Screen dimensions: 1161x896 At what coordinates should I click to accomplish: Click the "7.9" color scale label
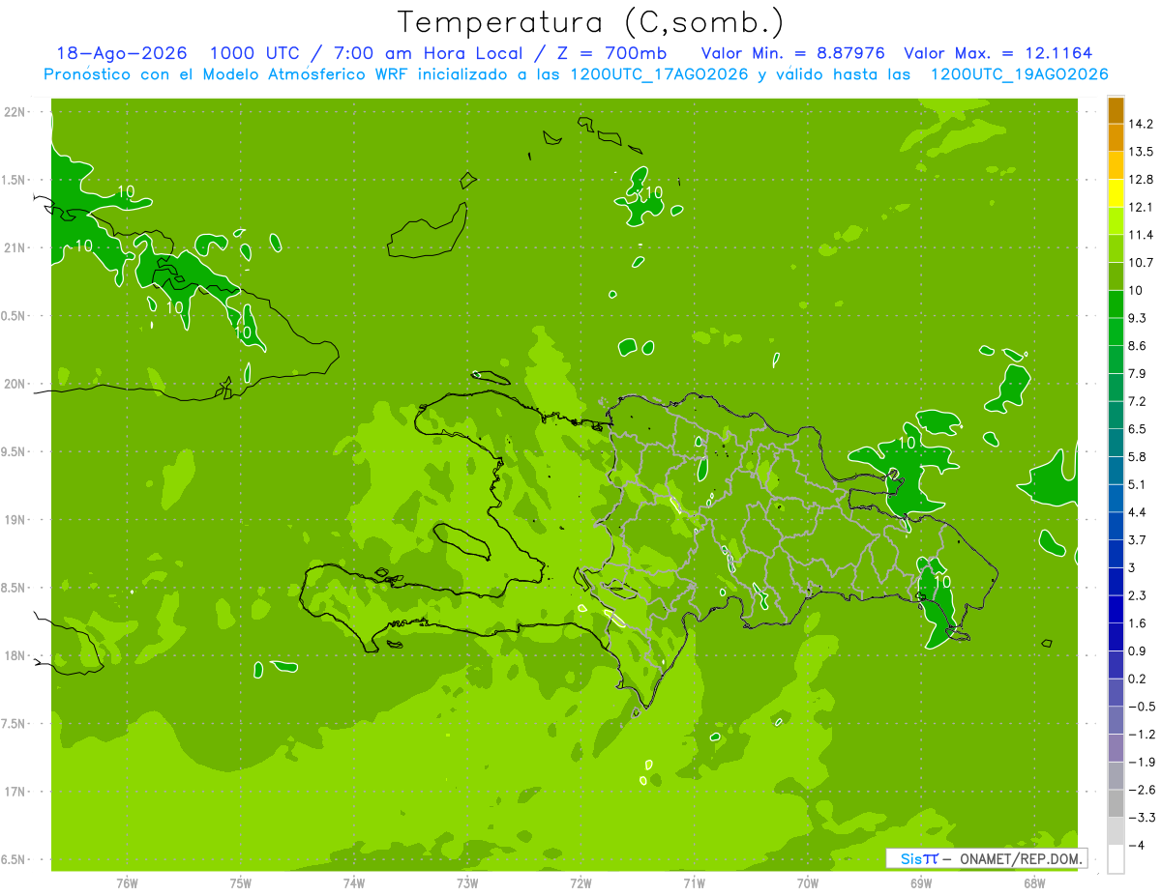coord(1138,374)
